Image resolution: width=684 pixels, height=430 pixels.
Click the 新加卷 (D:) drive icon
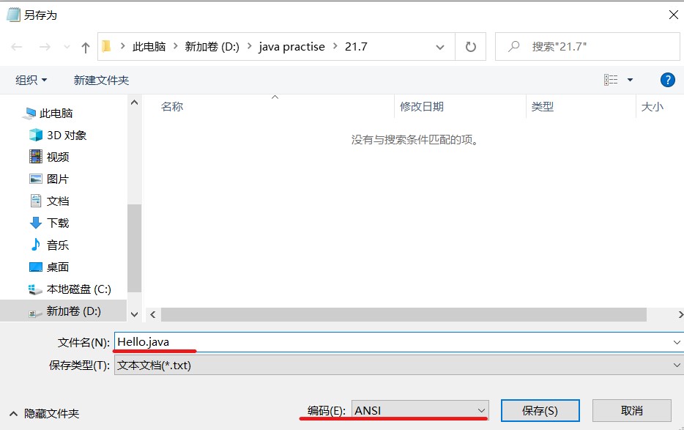pyautogui.click(x=35, y=313)
